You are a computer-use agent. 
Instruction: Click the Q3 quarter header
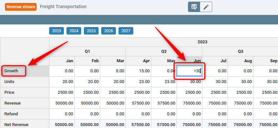pyautogui.click(x=240, y=51)
